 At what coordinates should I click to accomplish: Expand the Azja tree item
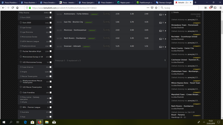(x=21, y=117)
